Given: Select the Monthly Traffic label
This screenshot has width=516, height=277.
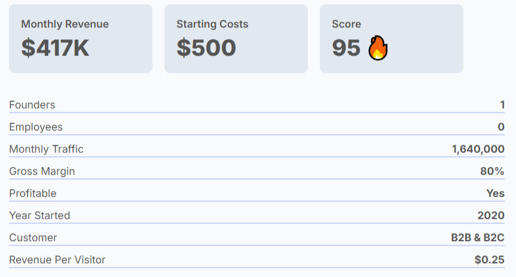Looking at the screenshot, I should (x=47, y=149).
